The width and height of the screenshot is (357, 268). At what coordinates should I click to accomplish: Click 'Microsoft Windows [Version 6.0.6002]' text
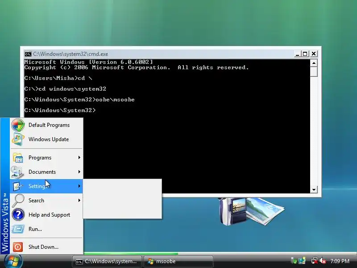tap(89, 62)
